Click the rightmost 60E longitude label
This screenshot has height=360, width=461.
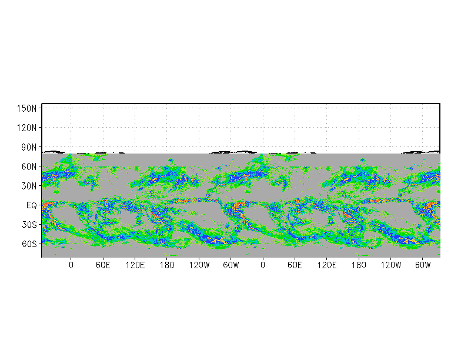point(295,265)
